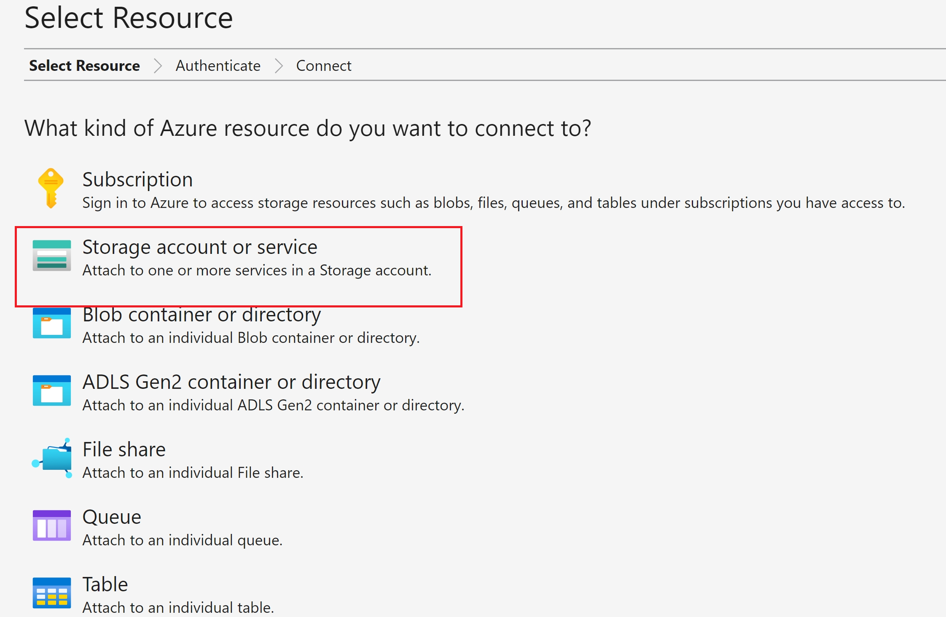The height and width of the screenshot is (617, 946).
Task: Click 'Sign in to Azure to access storage resources' text
Action: 494,203
